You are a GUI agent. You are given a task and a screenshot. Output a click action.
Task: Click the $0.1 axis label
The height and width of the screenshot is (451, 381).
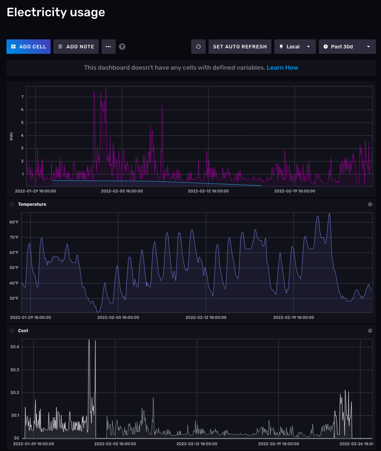15,415
